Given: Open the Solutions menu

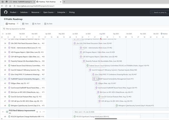Looking at the screenshot, I should click(25, 12).
